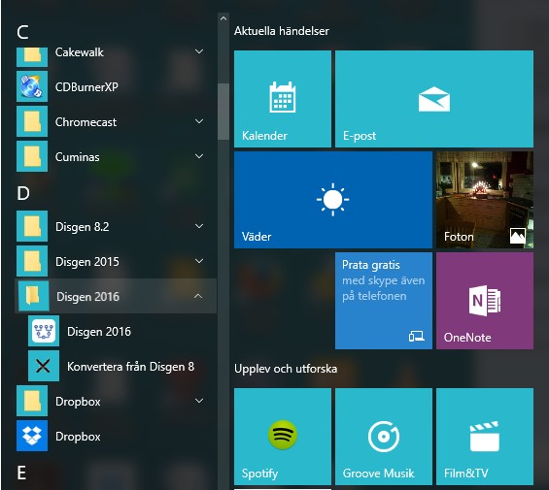The height and width of the screenshot is (490, 549).
Task: Collapse the Disgen 2016 folder chevron
Action: coord(198,296)
